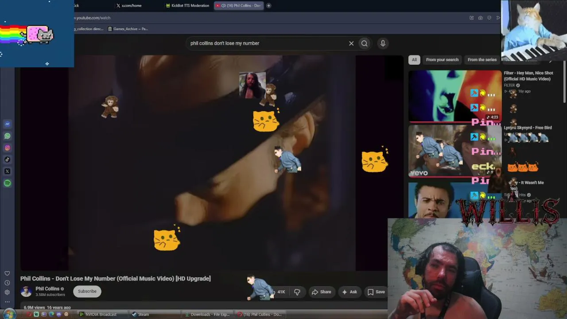
Task: Share the Phil Collins video
Action: coord(321,292)
